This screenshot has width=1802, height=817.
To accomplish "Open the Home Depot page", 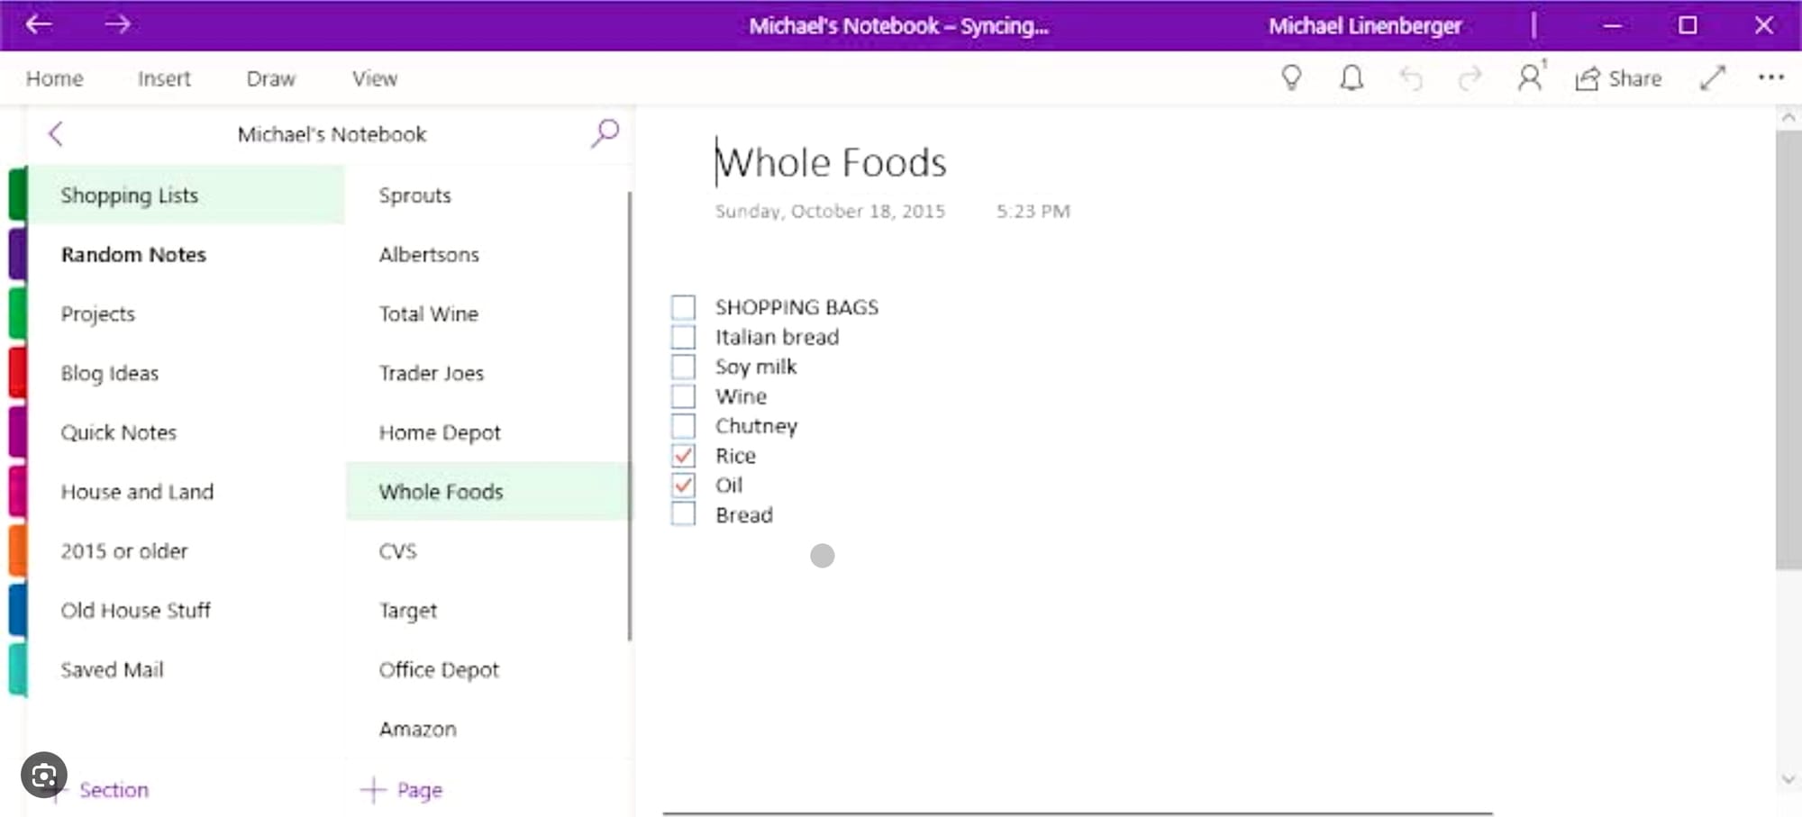I will (487, 432).
